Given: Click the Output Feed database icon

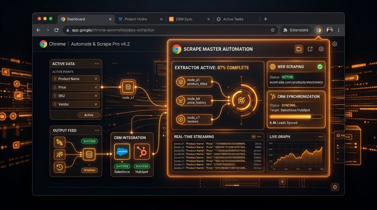Looking at the screenshot, I should click(89, 155).
